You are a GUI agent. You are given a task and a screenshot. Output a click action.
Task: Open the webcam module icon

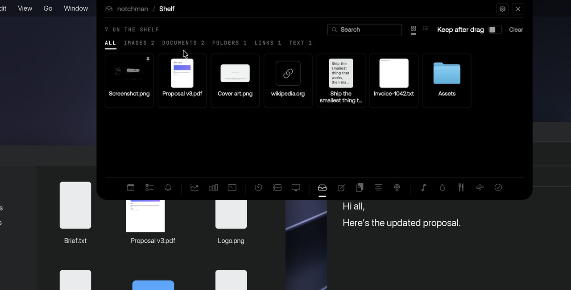(x=397, y=188)
